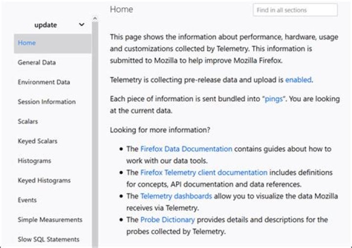The width and height of the screenshot is (352, 248).
Task: Click text 'Looking for more information?'
Action: tap(160, 130)
